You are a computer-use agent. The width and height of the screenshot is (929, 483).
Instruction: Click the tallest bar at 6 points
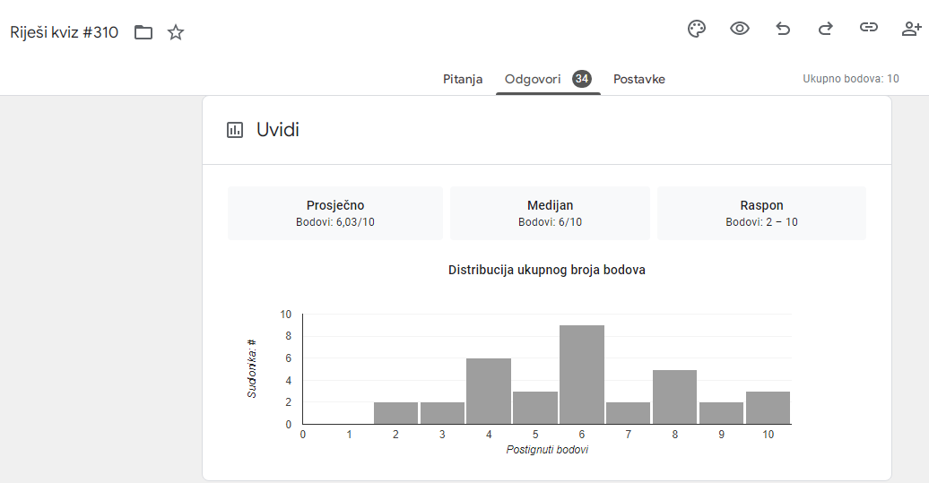pos(582,375)
